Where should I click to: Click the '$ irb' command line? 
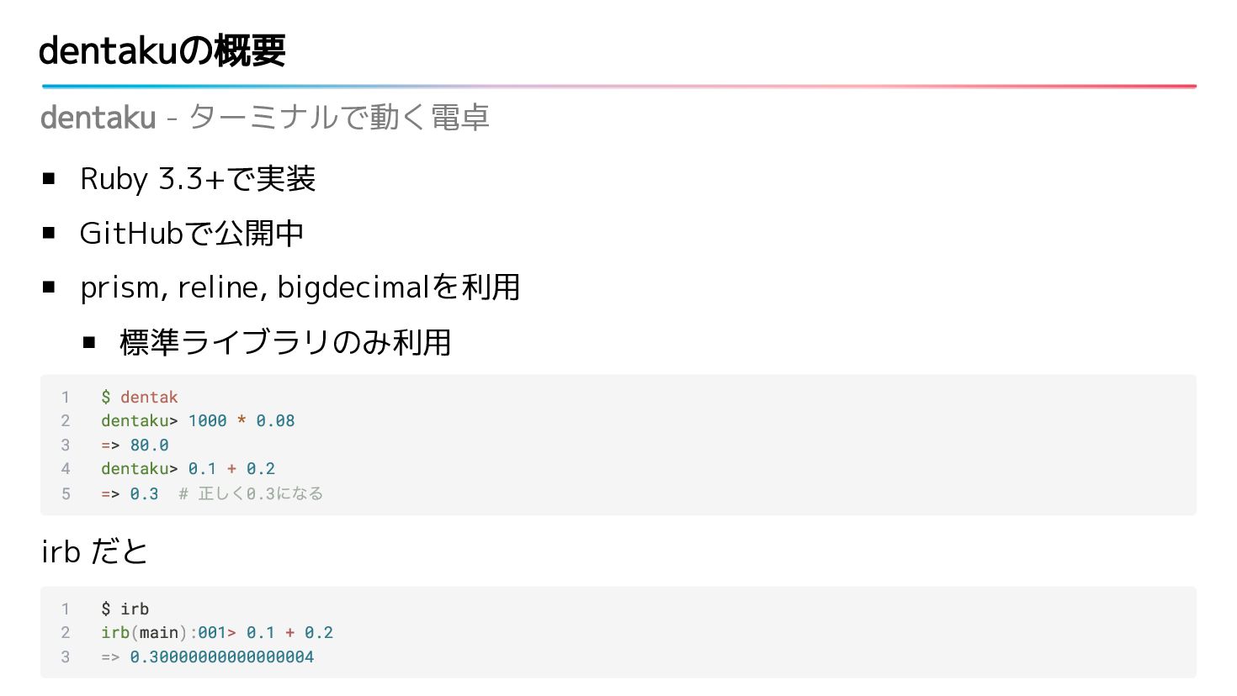(x=125, y=609)
